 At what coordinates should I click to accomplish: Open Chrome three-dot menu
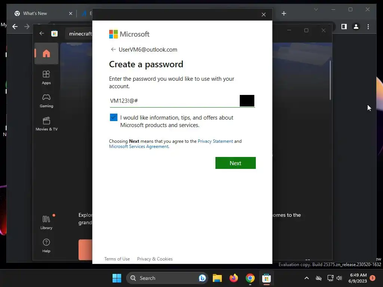click(368, 27)
